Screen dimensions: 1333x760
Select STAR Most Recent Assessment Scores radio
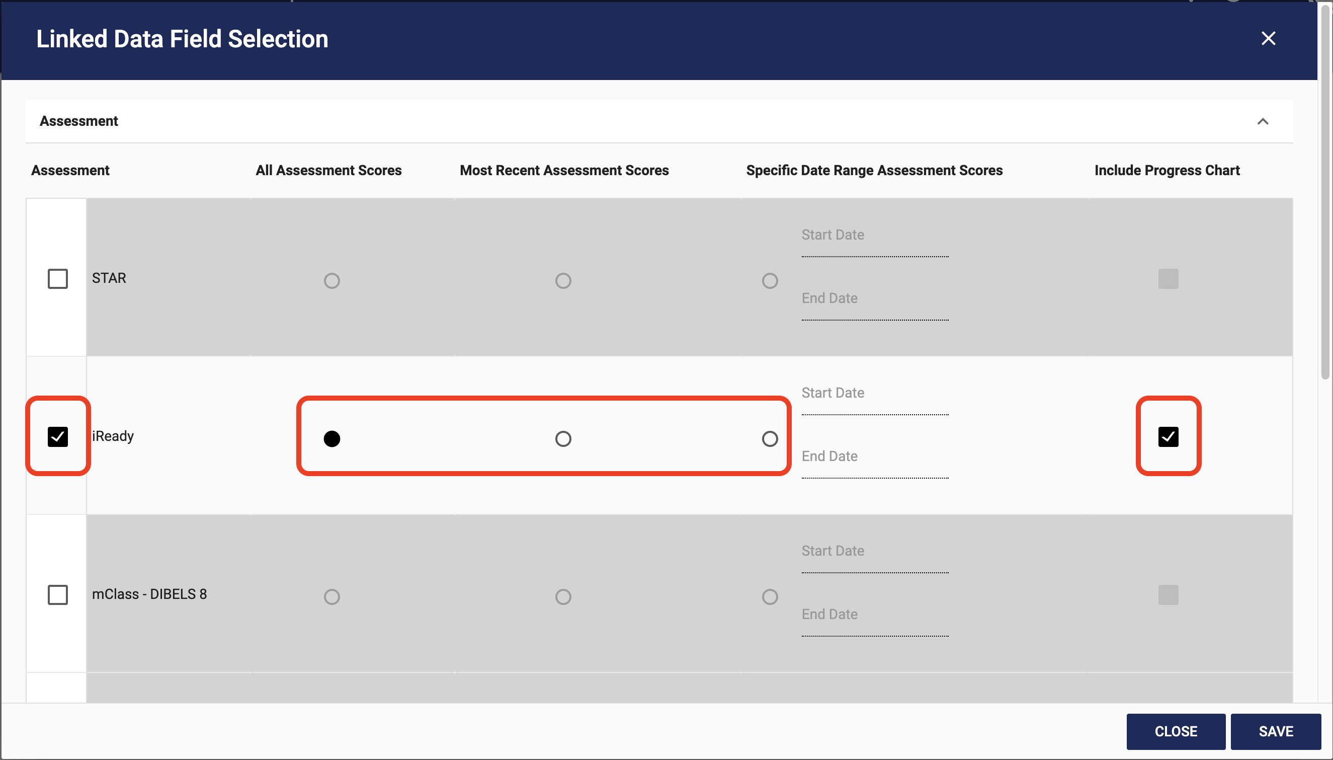563,281
